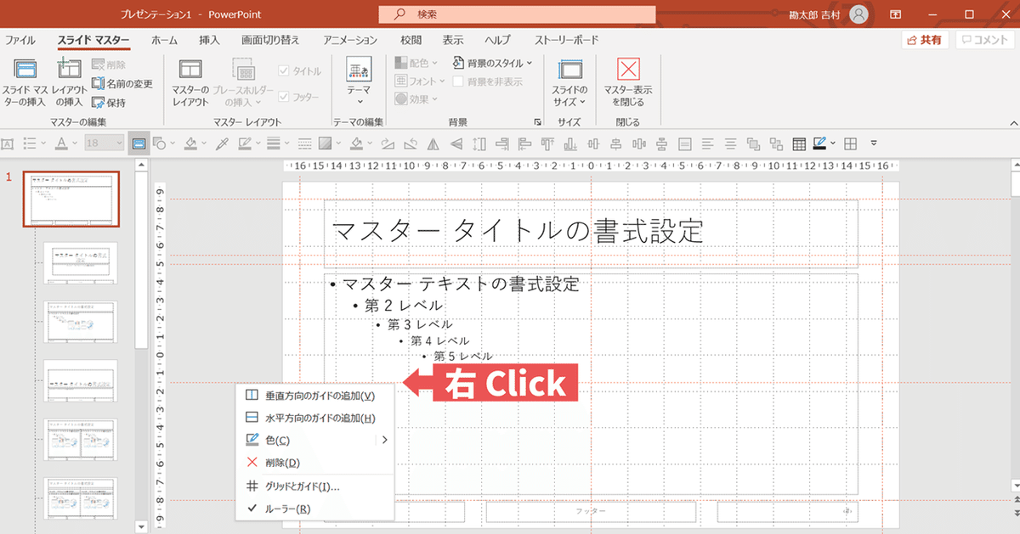Open the 配色 (Colors) dropdown
The width and height of the screenshot is (1020, 534).
[416, 63]
